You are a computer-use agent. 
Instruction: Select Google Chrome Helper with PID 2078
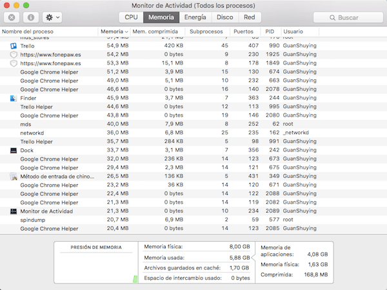(49, 90)
